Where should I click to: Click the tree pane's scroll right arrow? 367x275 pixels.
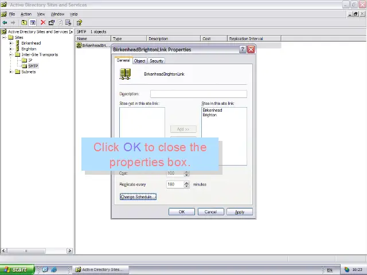click(69, 251)
